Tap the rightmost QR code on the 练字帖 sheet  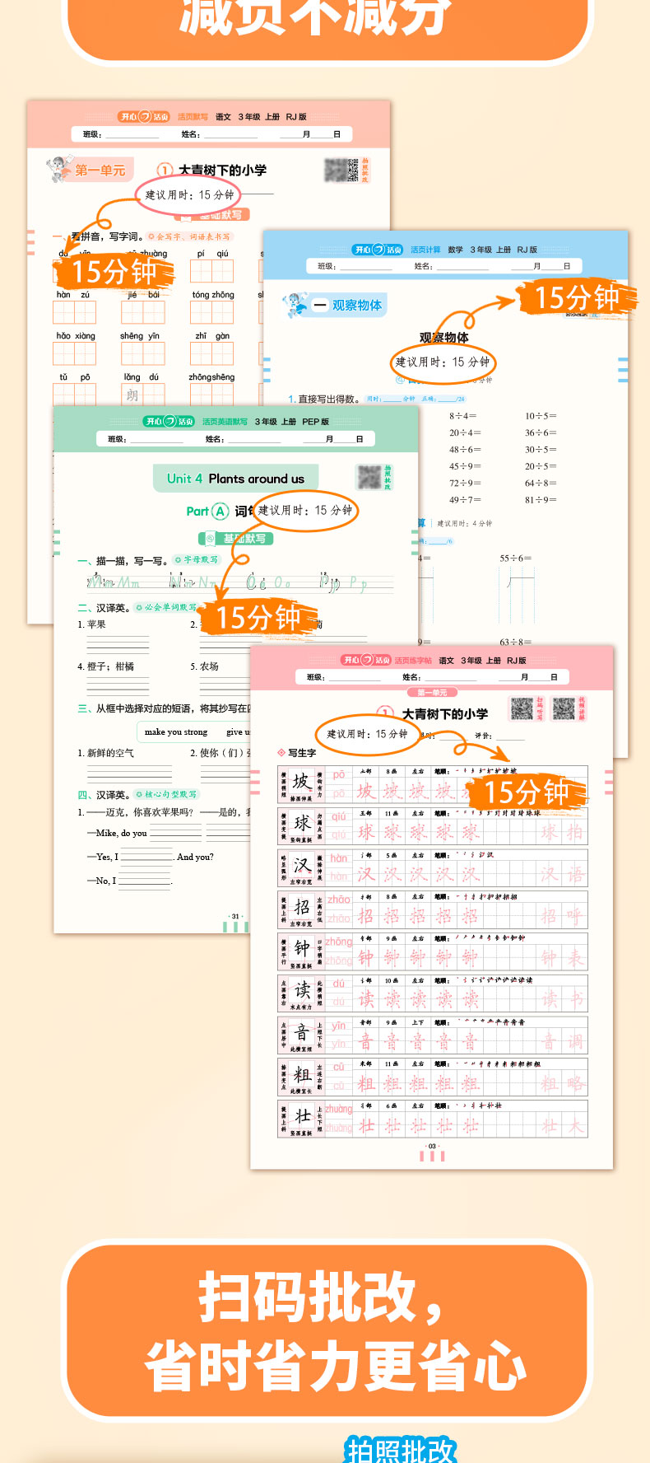564,708
